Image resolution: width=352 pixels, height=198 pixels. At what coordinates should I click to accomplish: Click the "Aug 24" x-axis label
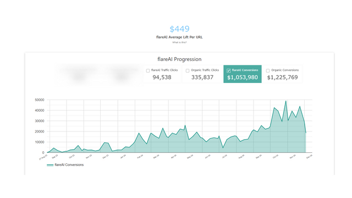coord(241,157)
